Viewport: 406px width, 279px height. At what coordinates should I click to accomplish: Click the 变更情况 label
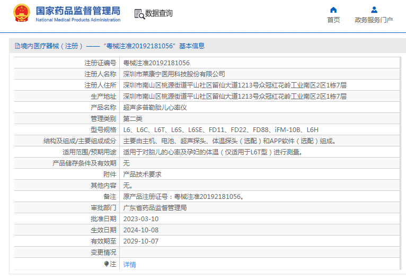[x=103, y=252]
